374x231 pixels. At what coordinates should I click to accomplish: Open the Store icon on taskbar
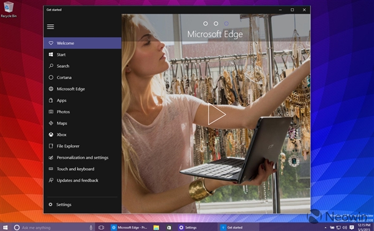(x=169, y=227)
